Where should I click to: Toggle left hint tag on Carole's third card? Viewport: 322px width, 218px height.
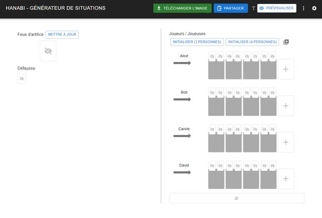[x=247, y=129]
